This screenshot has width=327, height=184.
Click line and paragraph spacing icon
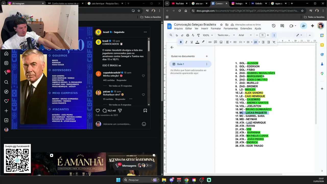(235, 42)
